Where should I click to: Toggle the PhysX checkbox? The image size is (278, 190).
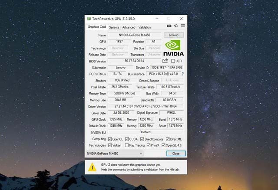coord(149,145)
